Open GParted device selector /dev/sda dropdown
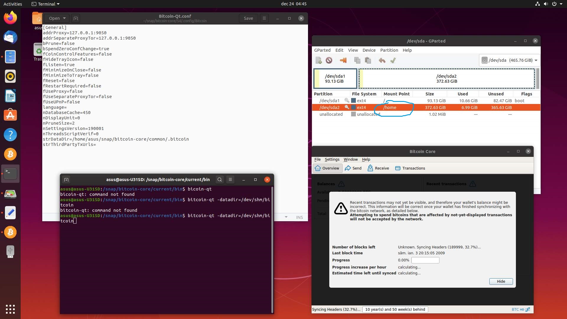Viewport: 567px width, 319px height. (509, 60)
